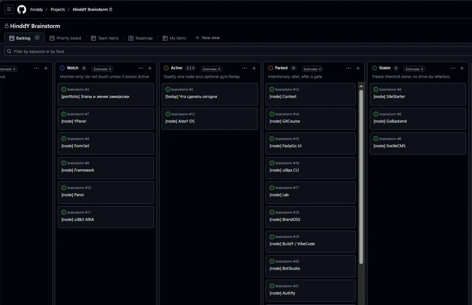Click the Parked column vertical scrollbar
This screenshot has height=305, width=472.
click(x=361, y=177)
